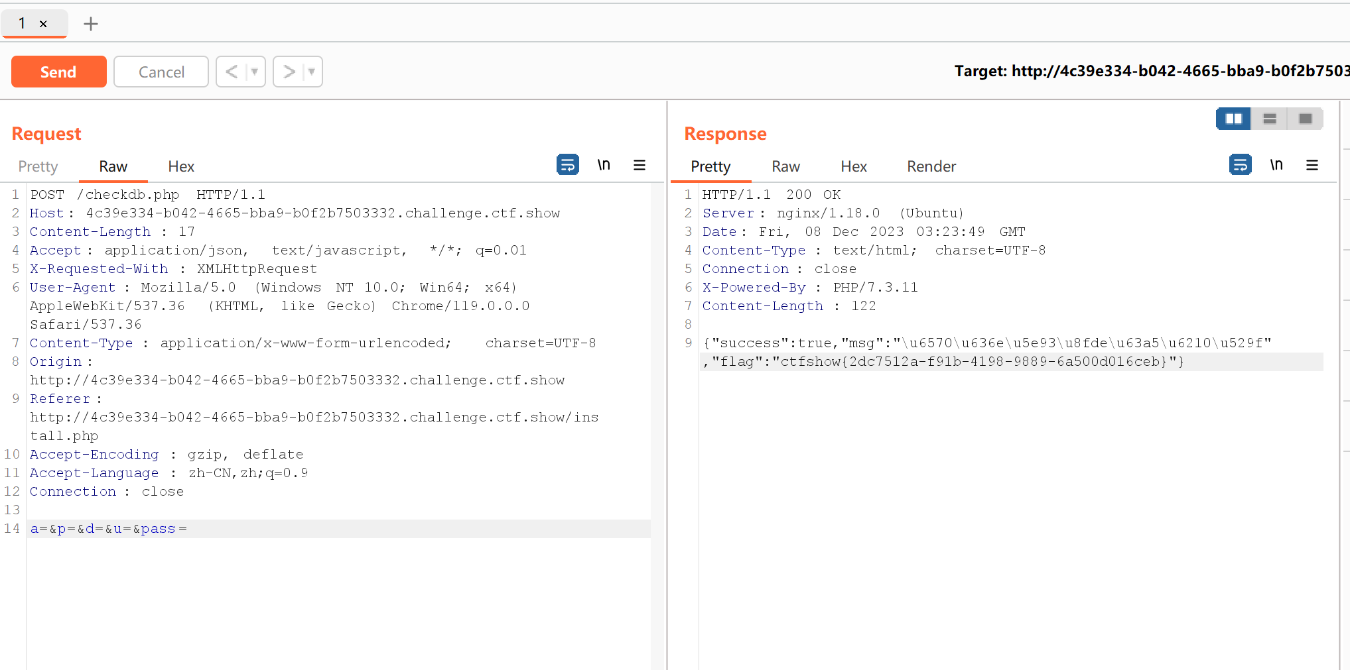
Task: Click the Content-Length: 122 response header
Action: (789, 306)
